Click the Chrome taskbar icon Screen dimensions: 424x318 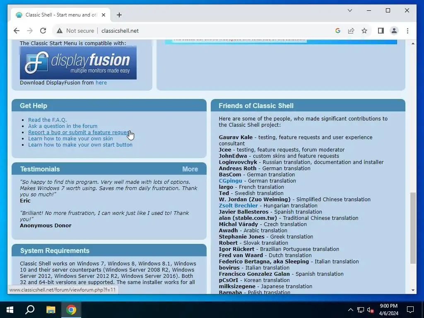coord(71,310)
